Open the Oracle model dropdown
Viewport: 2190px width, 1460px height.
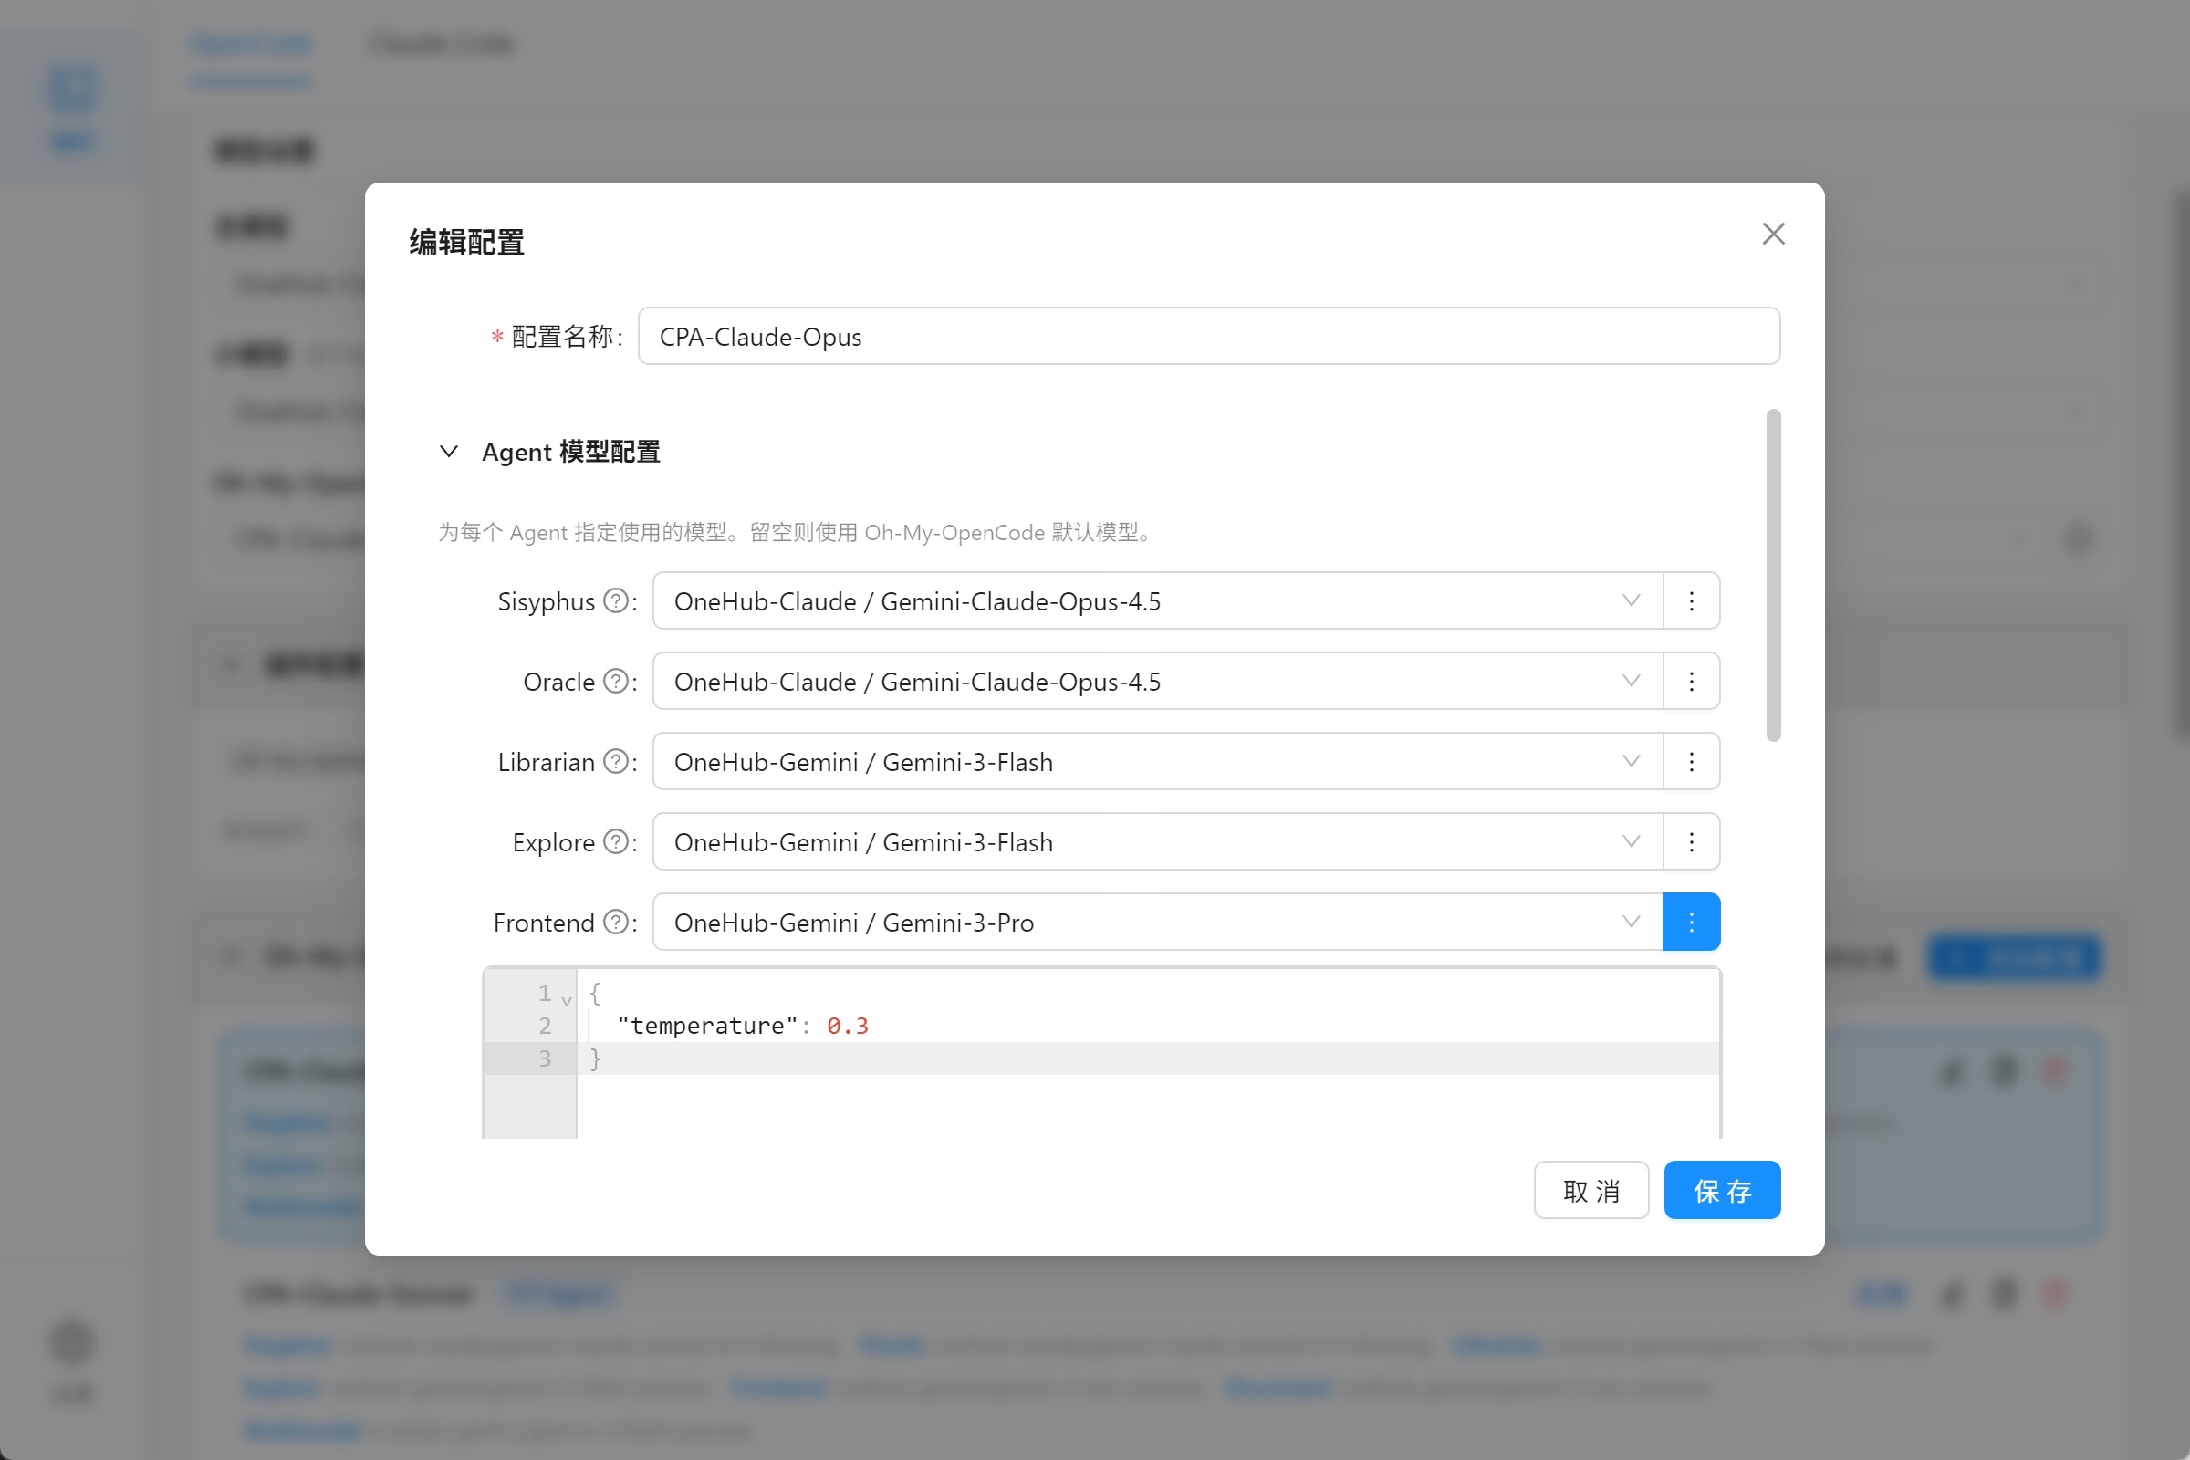(1157, 682)
